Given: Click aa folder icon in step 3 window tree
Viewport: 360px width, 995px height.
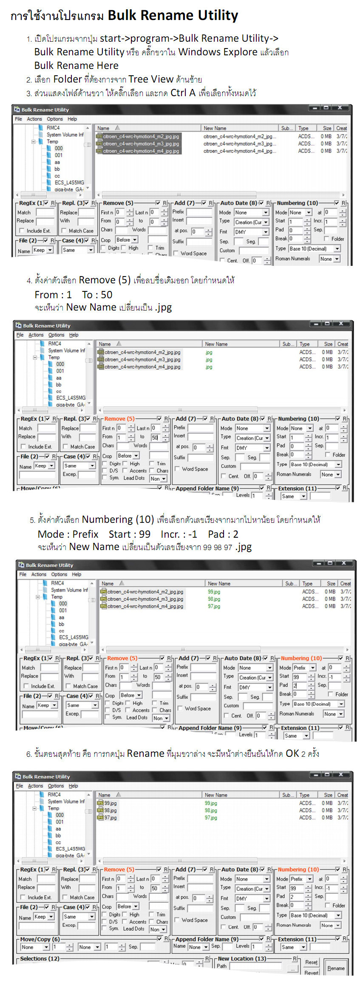Looking at the screenshot, I should tap(49, 162).
